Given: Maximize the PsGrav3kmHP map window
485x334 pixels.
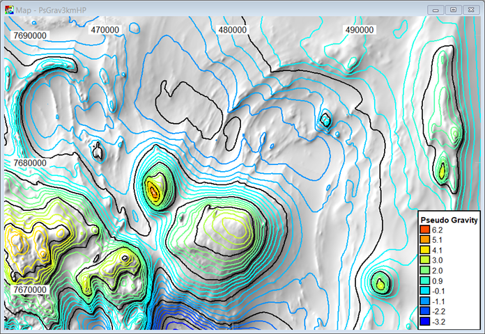Looking at the screenshot, I should coord(454,10).
